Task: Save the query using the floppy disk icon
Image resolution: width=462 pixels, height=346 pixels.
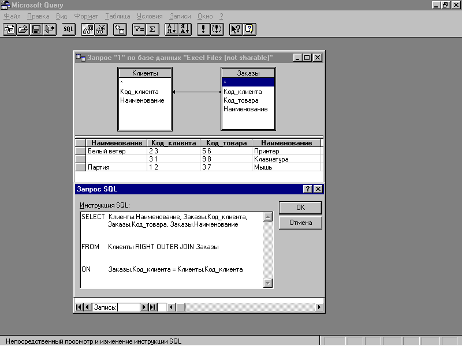Action: [x=36, y=29]
